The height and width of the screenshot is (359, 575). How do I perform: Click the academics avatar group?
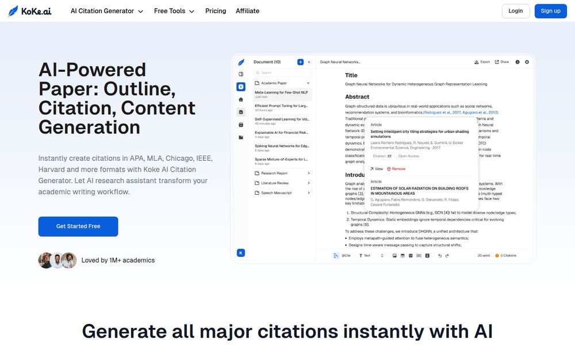(x=57, y=260)
